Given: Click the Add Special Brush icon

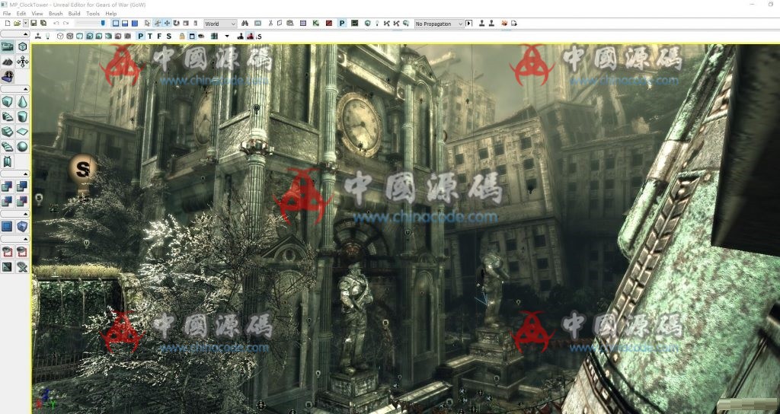Looking at the screenshot, I should [x=7, y=226].
